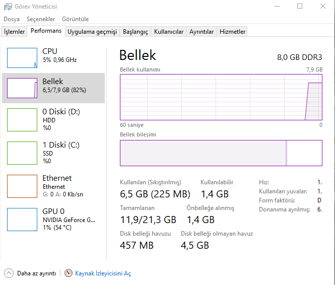Open the Seçenekler menu
This screenshot has width=335, height=285.
point(41,19)
